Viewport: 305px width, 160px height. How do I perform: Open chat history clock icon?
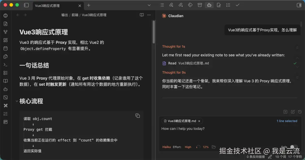pos(300,112)
